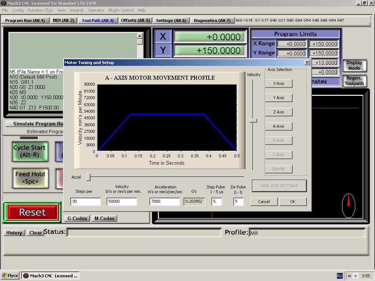Switch to the Offsets (Alt-5) tab
Image resolution: width=375 pixels, height=281 pixels.
coord(135,20)
